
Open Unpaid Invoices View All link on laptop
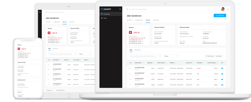137,38
